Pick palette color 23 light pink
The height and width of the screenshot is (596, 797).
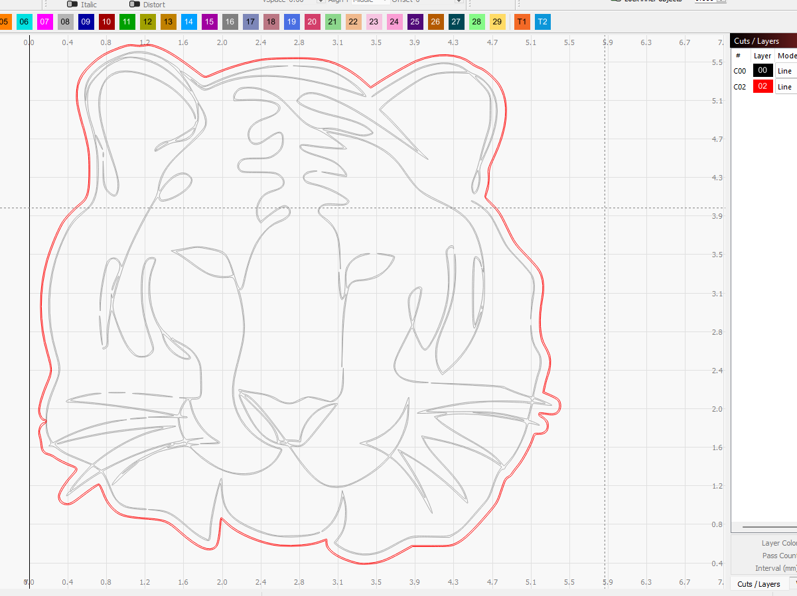click(374, 22)
